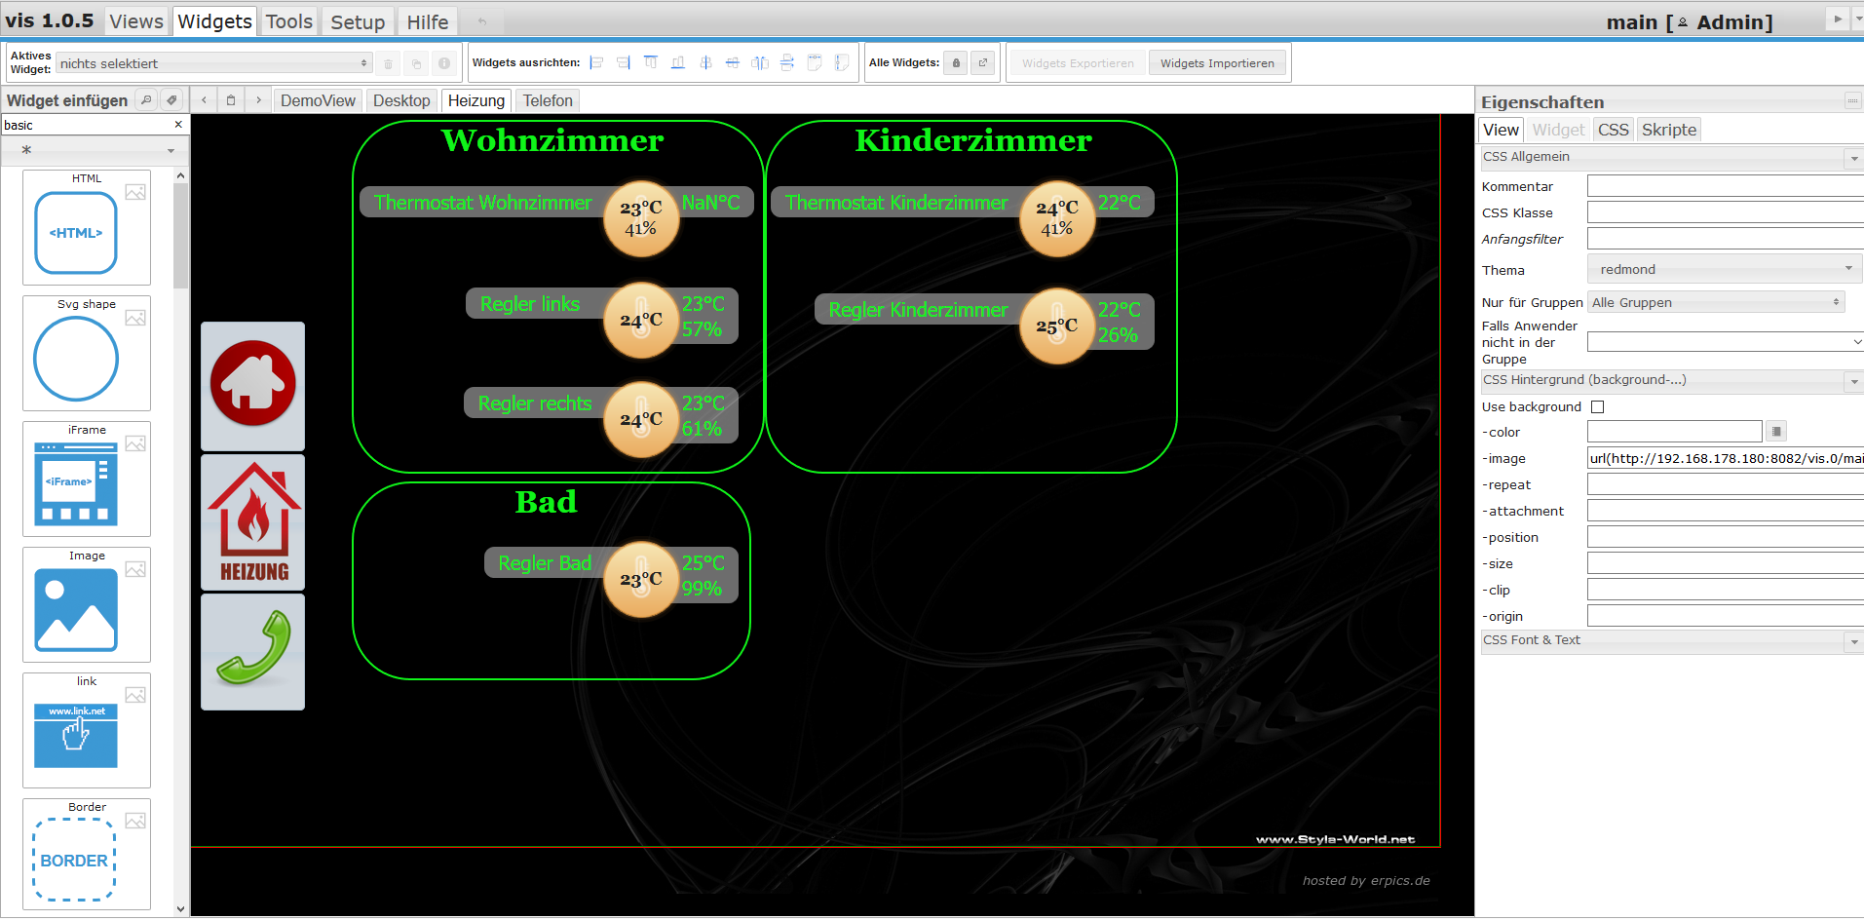Click the green telephone icon

(x=252, y=652)
